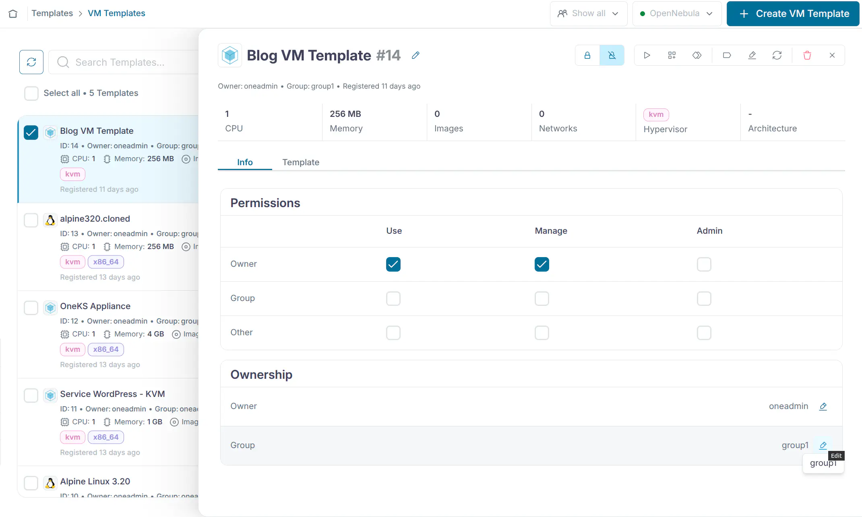862x517 pixels.
Task: Check the Alpine Linux 3.20 checkbox
Action: 31,483
